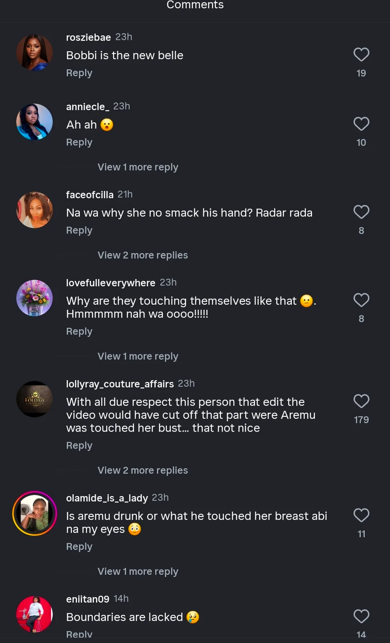Screen dimensions: 390x643
Task: Show 2 more replies under faceofcilla
Action: tap(143, 255)
